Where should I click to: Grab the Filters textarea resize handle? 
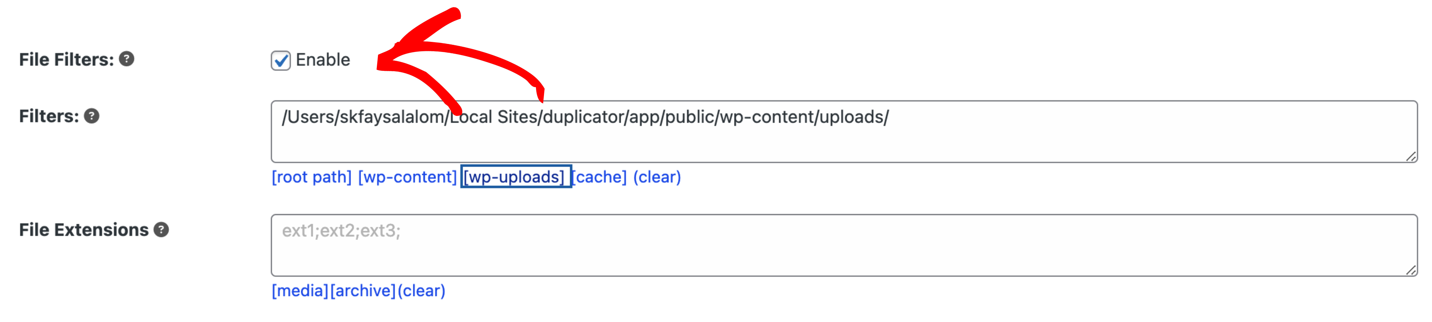tap(1411, 157)
